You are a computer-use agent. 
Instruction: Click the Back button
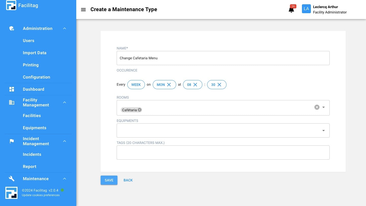[128, 180]
